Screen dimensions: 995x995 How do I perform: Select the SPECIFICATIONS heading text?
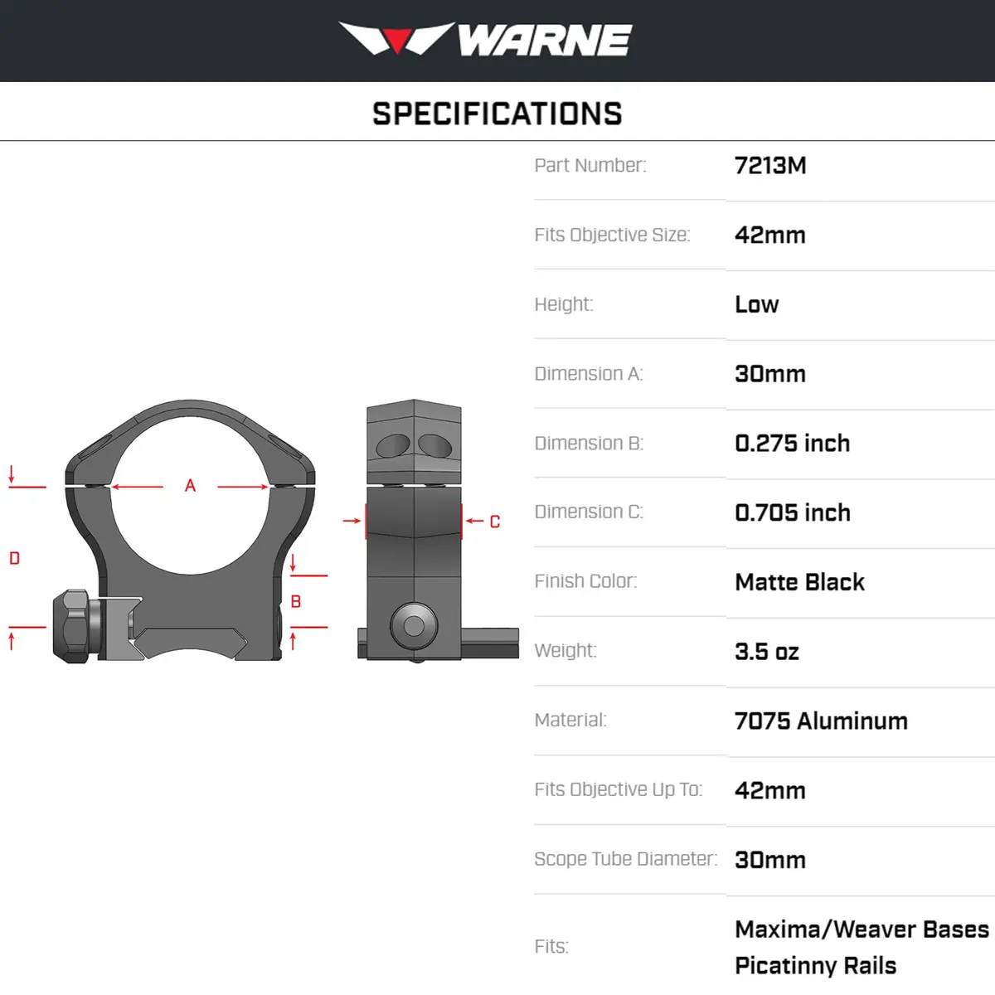498,114
